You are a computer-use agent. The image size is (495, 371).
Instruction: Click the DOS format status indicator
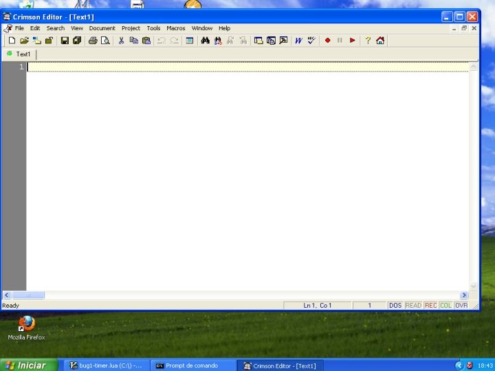(x=395, y=305)
